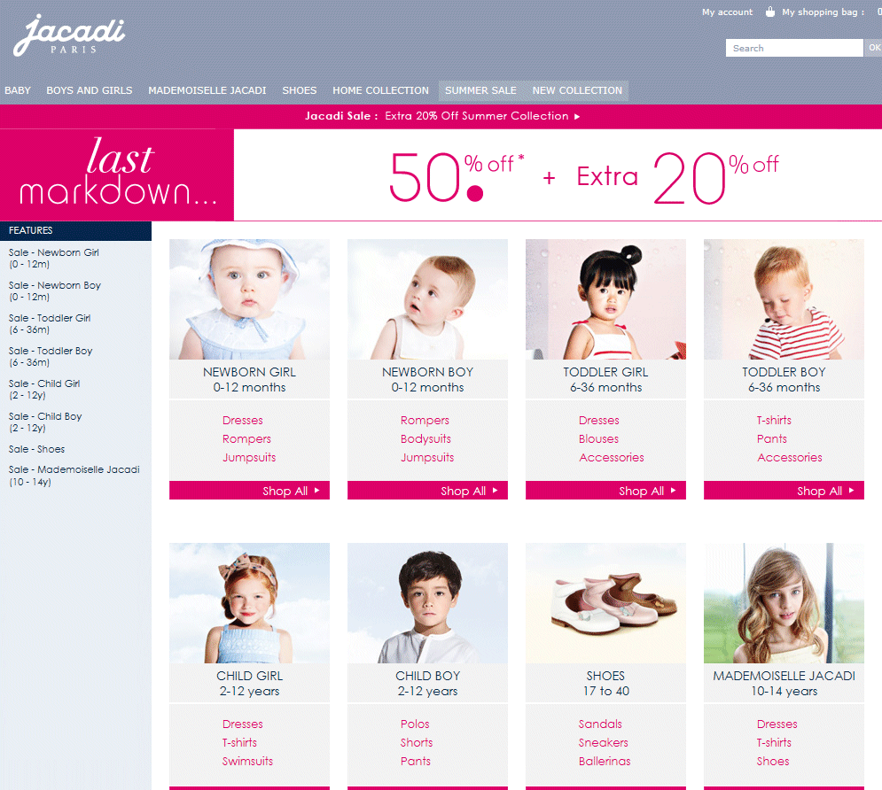
Task: Click Bodysuits under Newborn Boy
Action: pyautogui.click(x=425, y=438)
